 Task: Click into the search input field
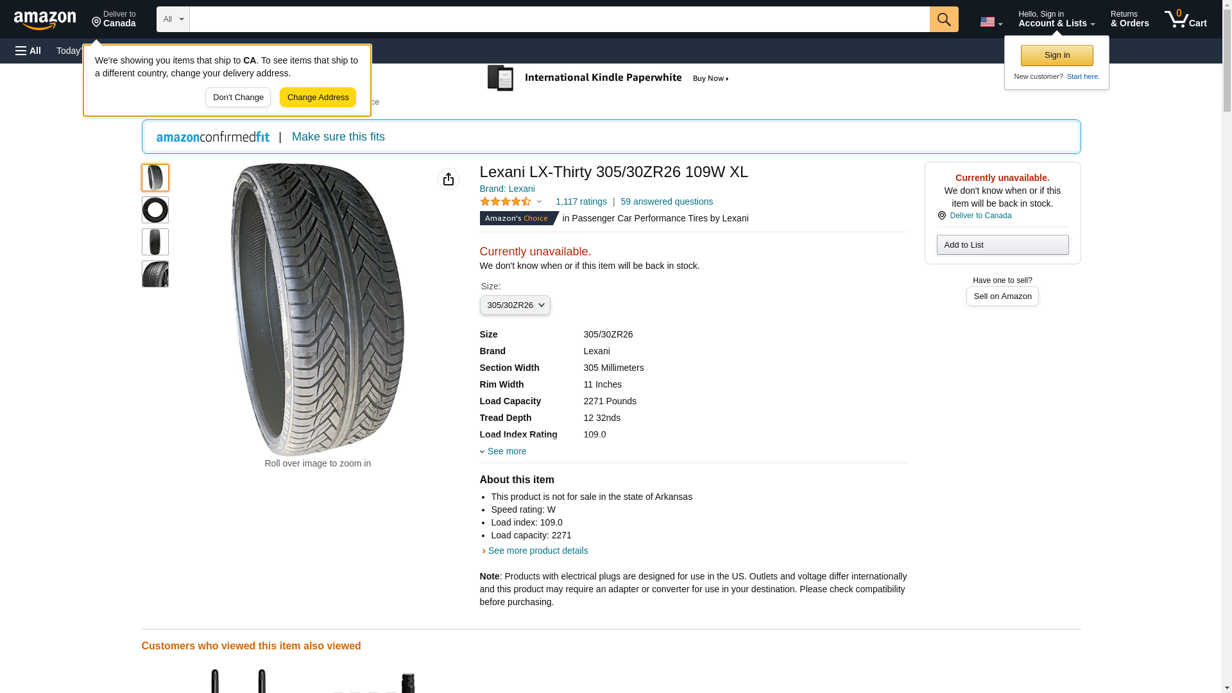559,19
